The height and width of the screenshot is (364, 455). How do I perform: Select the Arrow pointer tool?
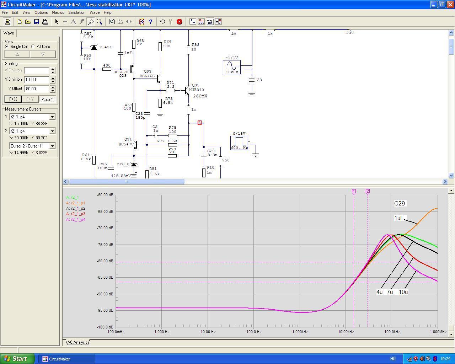click(x=57, y=22)
